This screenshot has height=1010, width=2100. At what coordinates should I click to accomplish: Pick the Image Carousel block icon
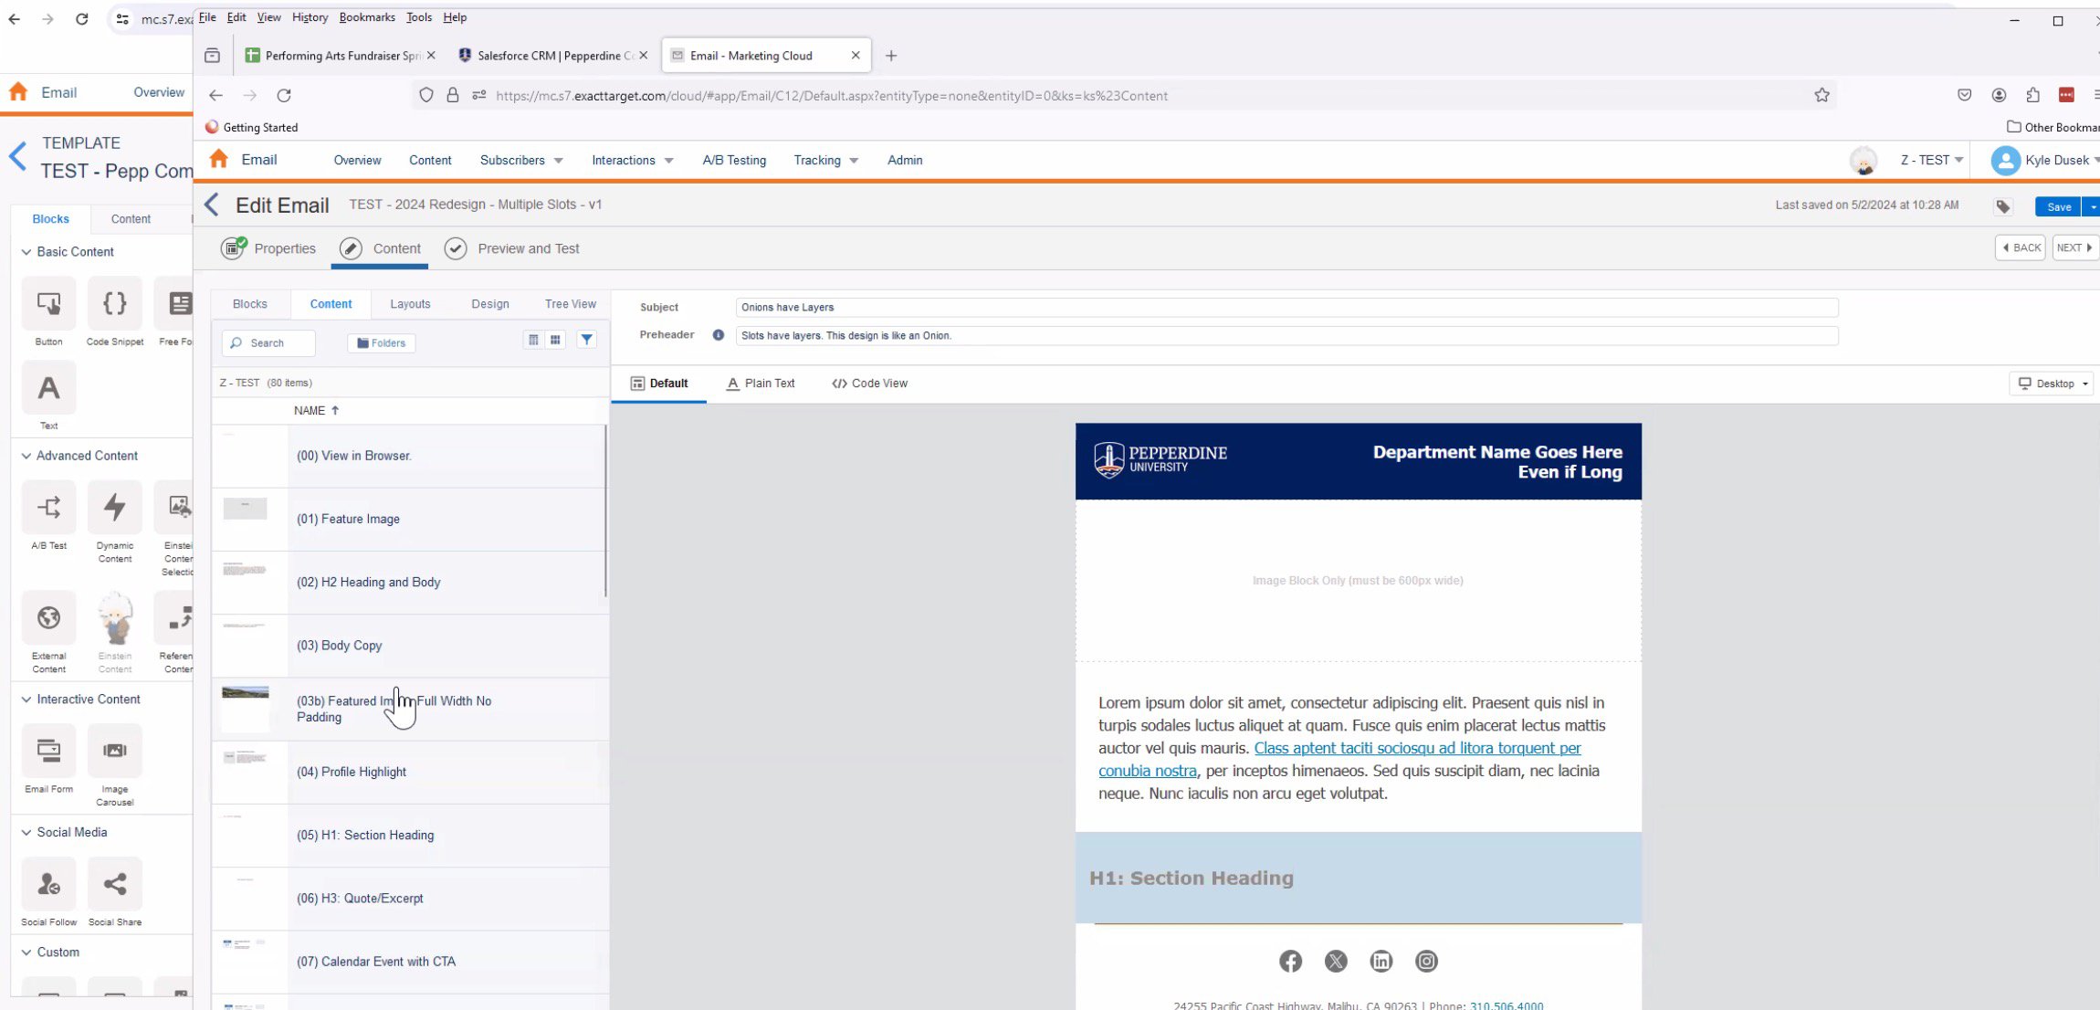tap(115, 751)
